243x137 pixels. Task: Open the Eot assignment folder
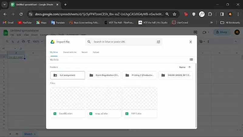tap(67, 75)
